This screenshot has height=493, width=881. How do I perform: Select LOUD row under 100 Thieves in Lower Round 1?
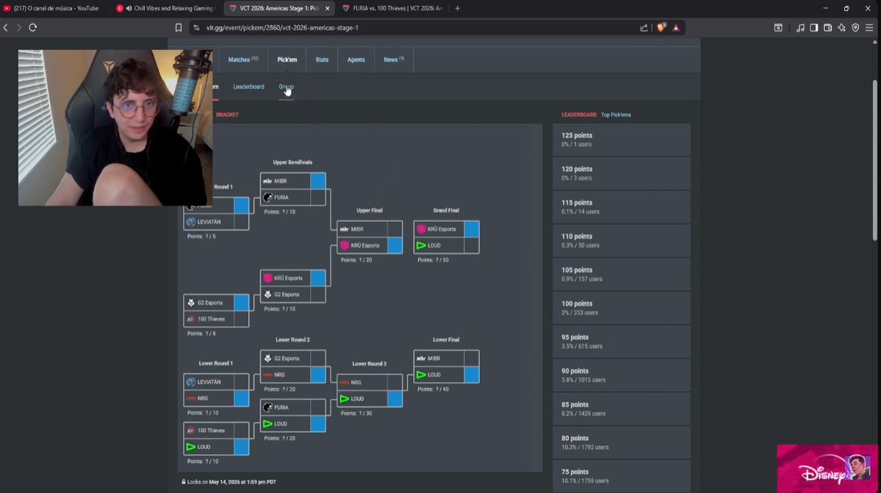click(x=216, y=447)
